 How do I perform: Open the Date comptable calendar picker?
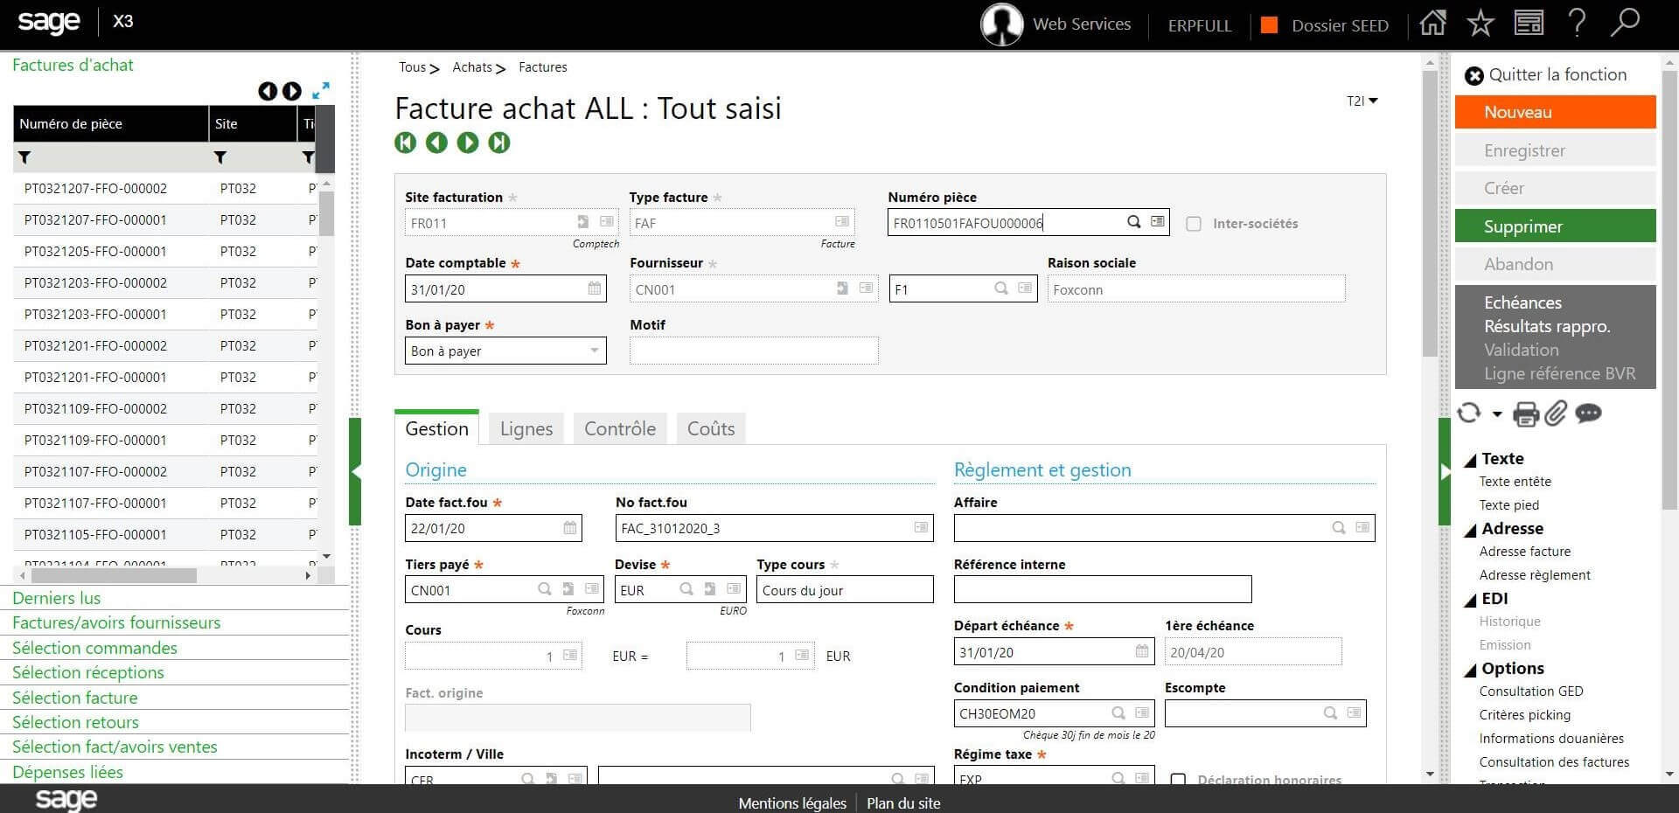coord(595,288)
